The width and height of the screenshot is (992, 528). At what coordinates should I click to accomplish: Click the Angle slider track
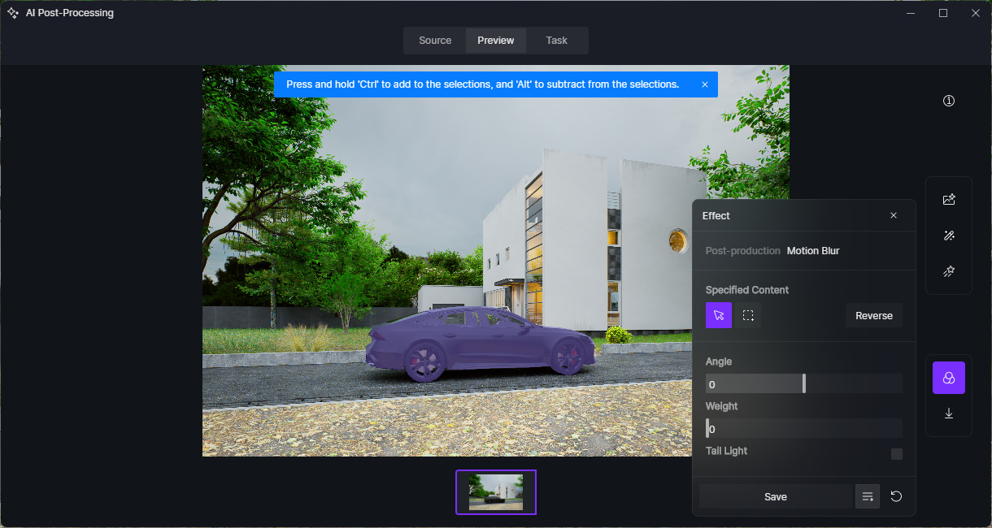click(x=804, y=383)
